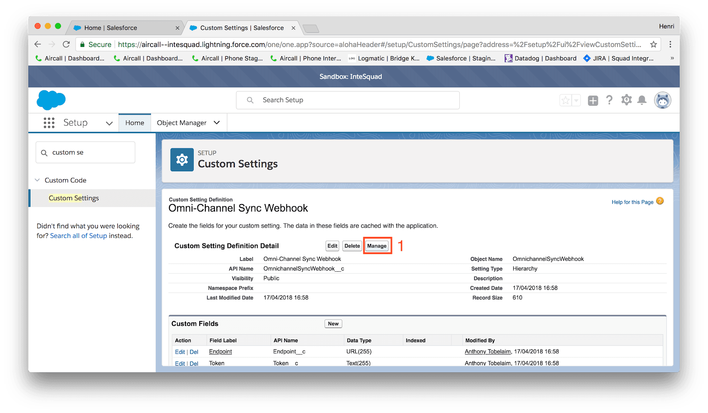The height and width of the screenshot is (413, 708).
Task: Select the Home tab in Setup
Action: click(135, 123)
